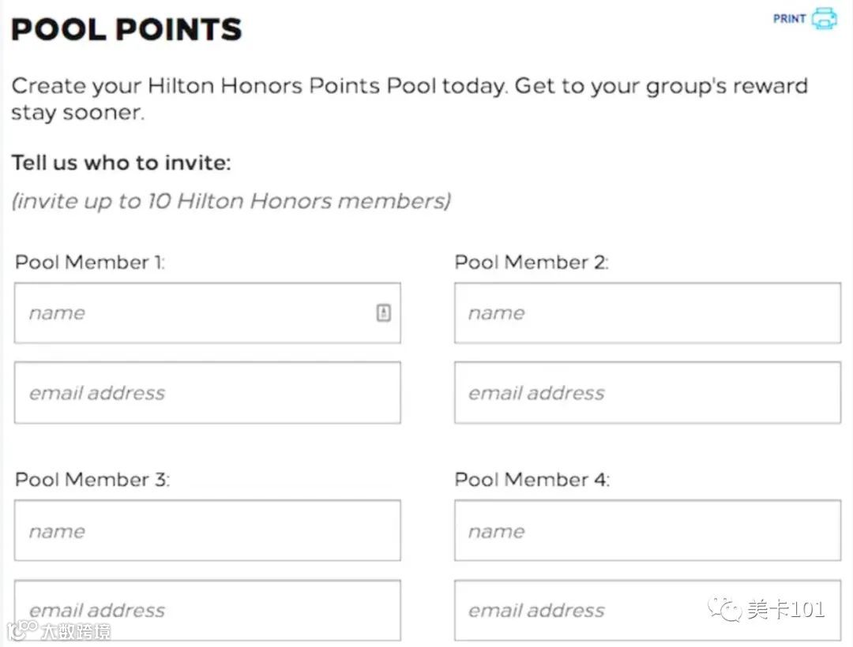The width and height of the screenshot is (853, 647).
Task: Click Pool Member 2 email address box
Action: 647,393
